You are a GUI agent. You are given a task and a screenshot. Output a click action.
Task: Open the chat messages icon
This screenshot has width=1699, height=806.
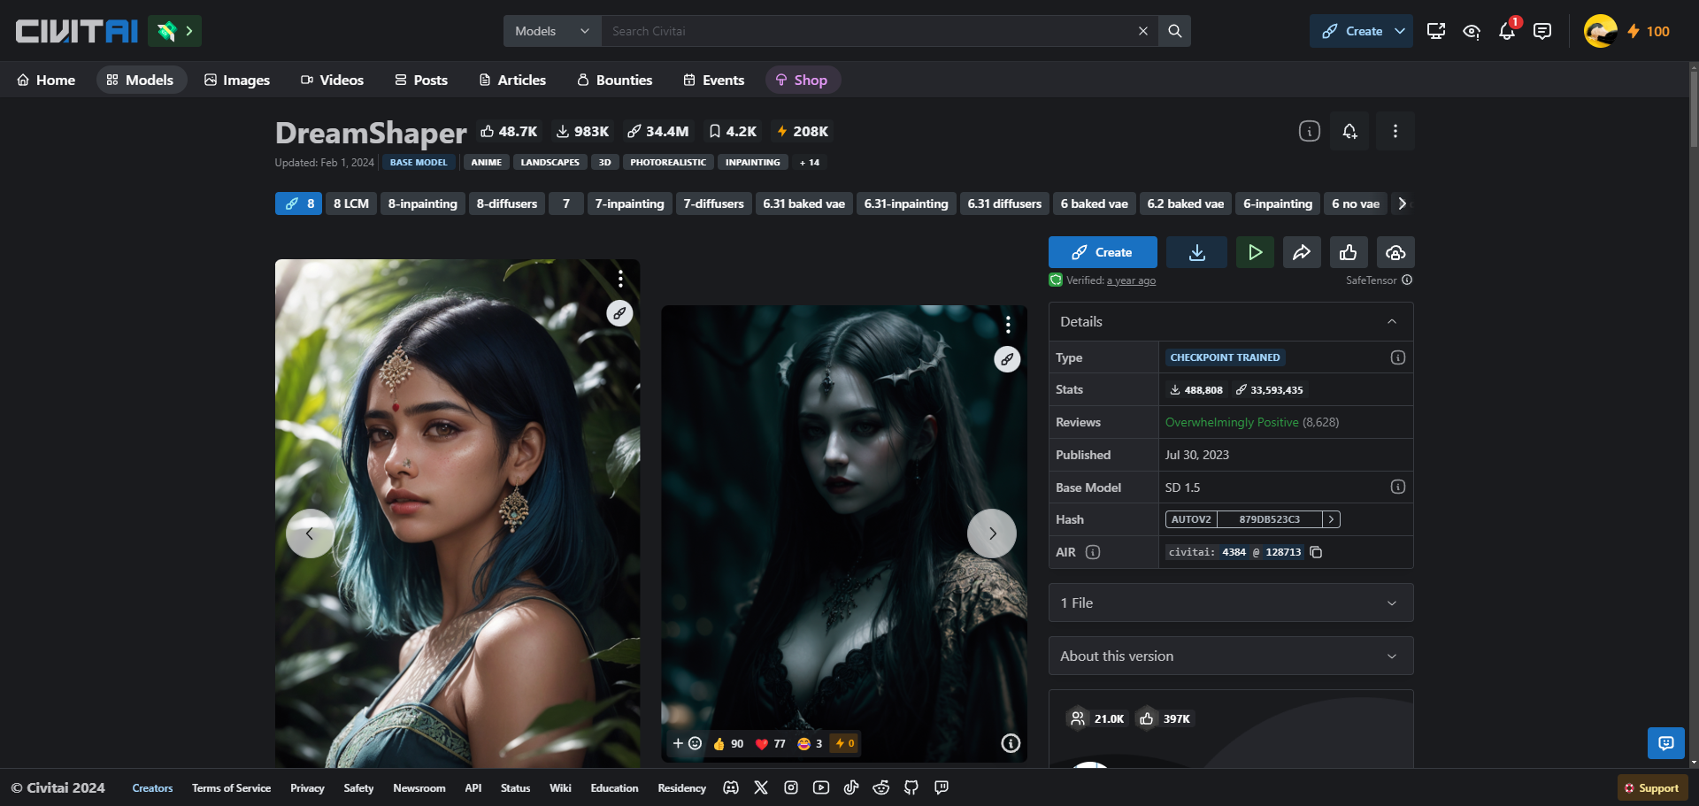(1542, 31)
